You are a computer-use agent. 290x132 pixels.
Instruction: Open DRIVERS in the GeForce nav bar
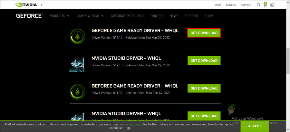click(157, 16)
